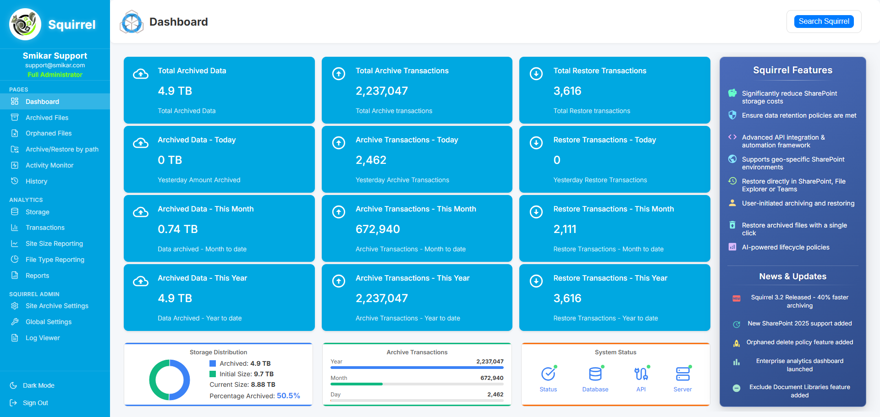880x417 pixels.
Task: Open the Archived Files page
Action: 47,118
